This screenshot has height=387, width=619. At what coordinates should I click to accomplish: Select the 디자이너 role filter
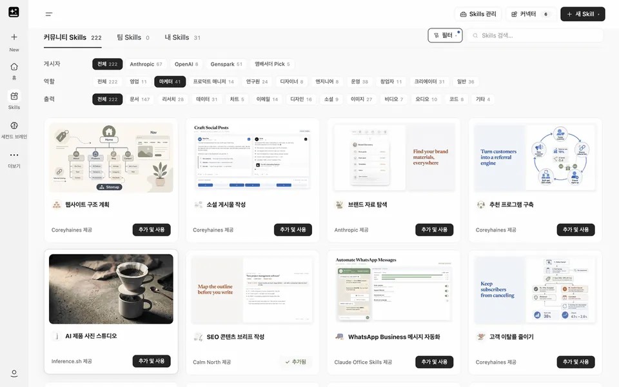[x=291, y=82]
